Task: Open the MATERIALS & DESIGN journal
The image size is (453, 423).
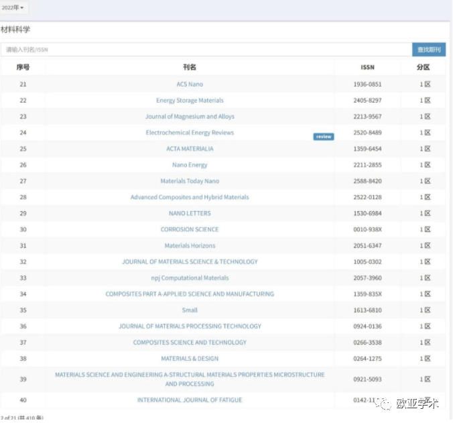Action: pyautogui.click(x=190, y=359)
